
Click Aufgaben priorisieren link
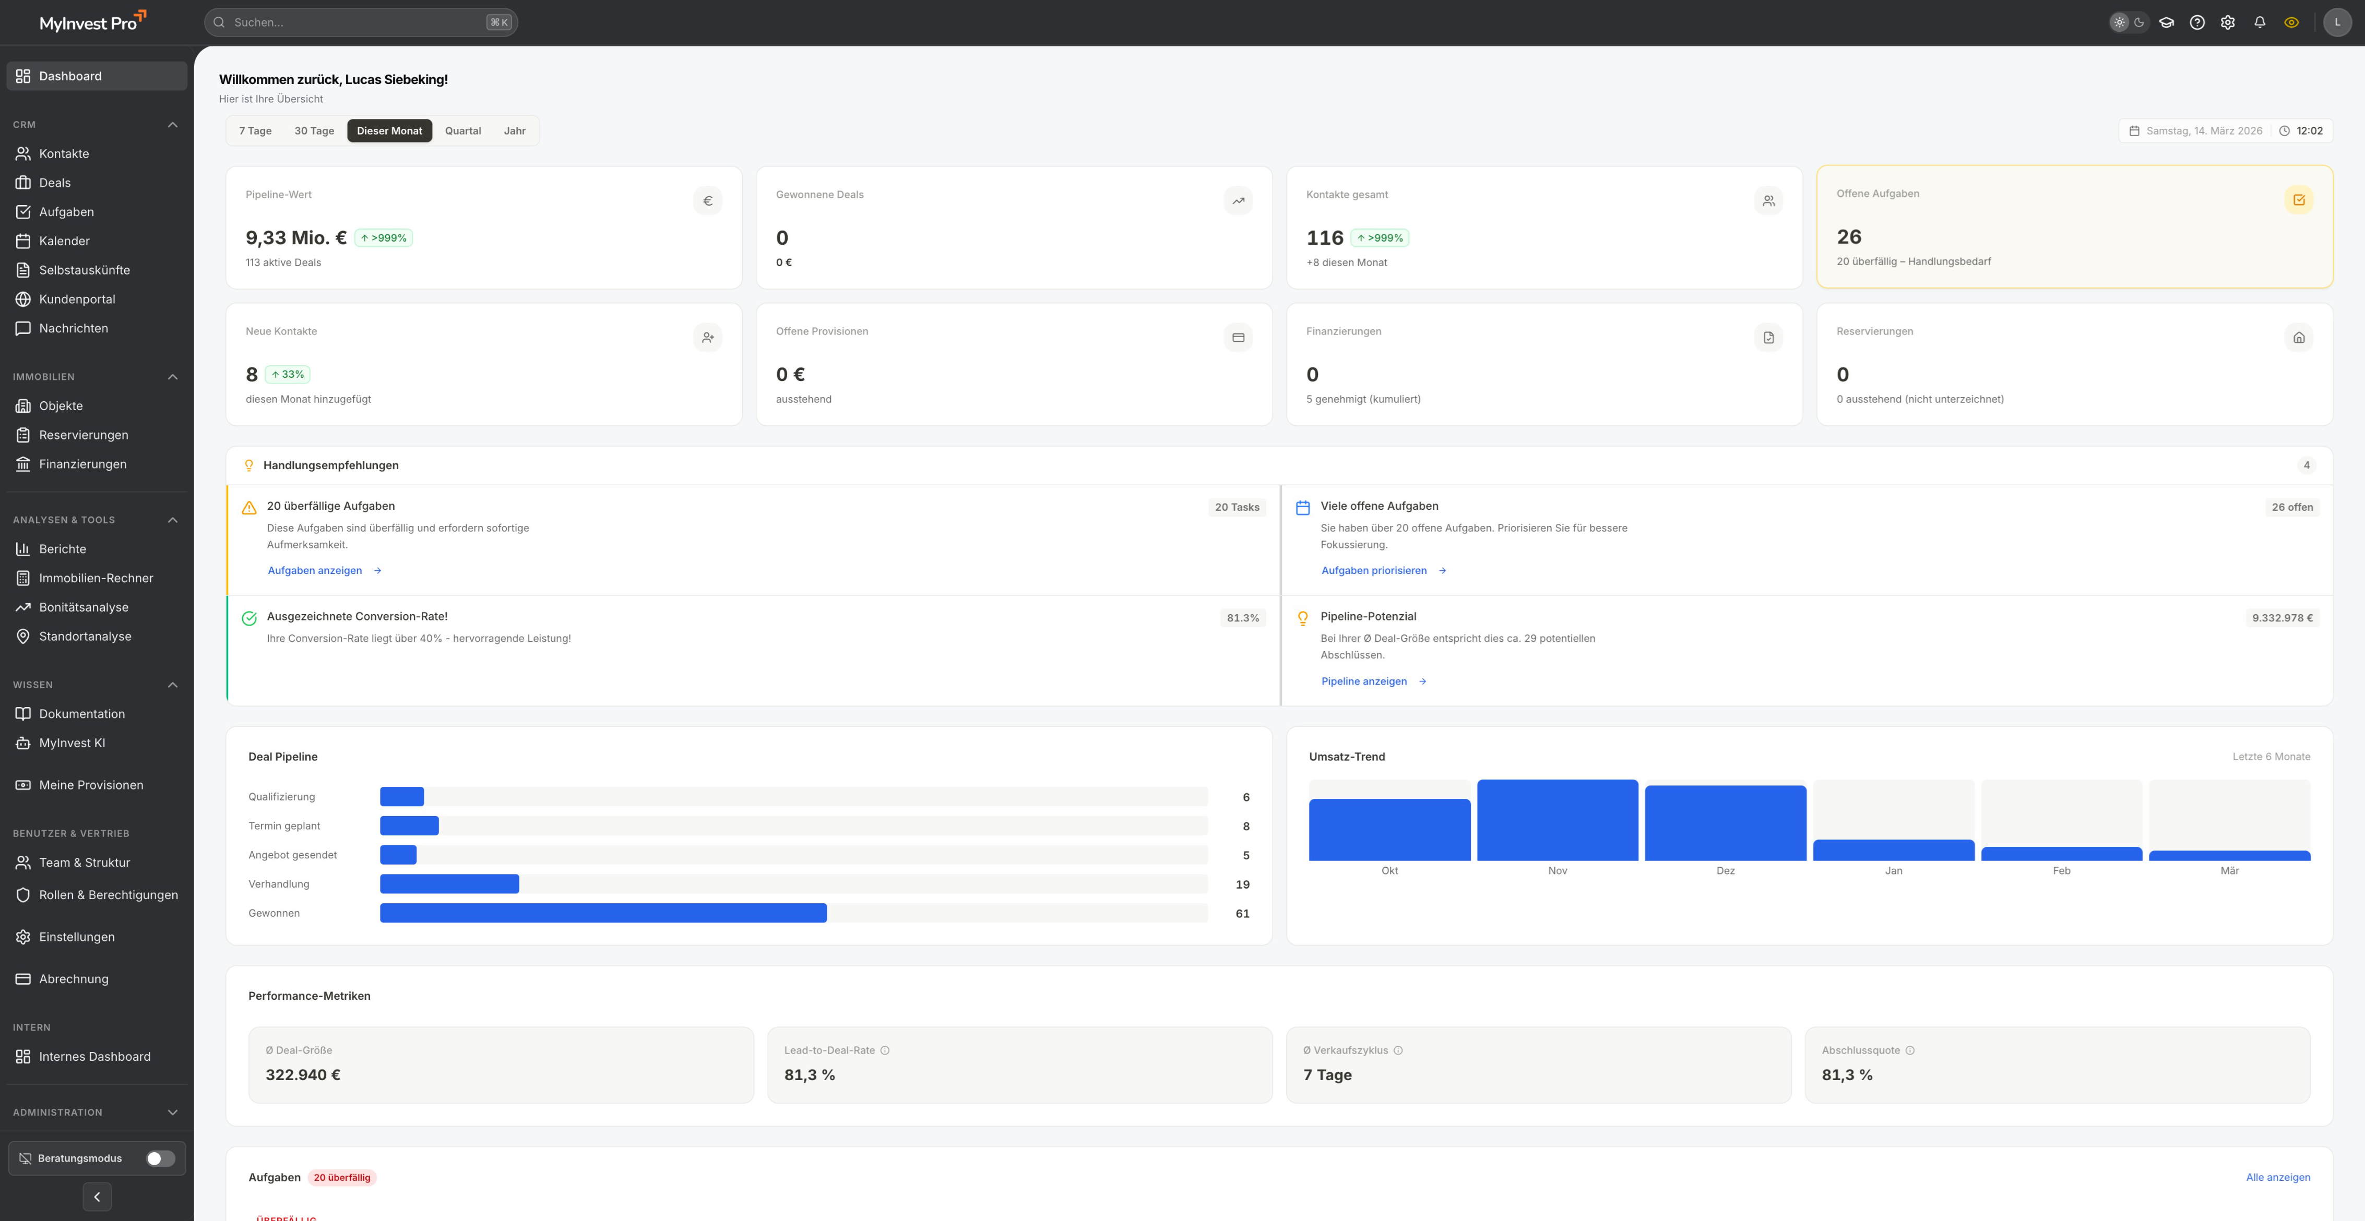1374,570
